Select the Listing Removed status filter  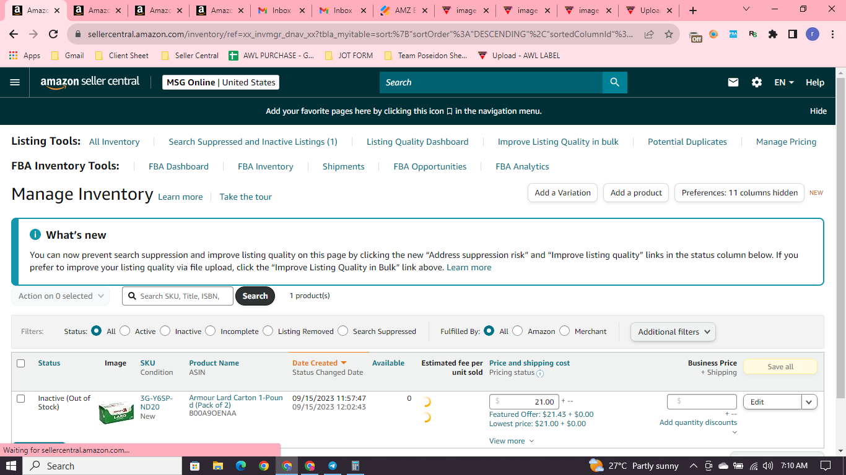click(x=268, y=331)
